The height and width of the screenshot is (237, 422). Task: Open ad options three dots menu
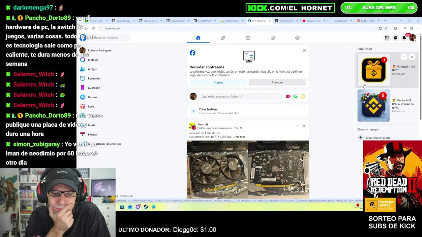[x=404, y=57]
